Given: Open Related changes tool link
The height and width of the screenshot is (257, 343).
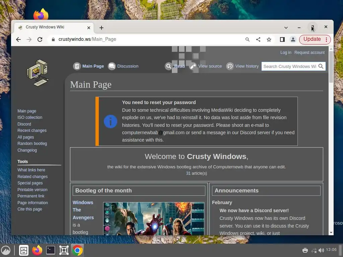Looking at the screenshot, I should [32, 176].
